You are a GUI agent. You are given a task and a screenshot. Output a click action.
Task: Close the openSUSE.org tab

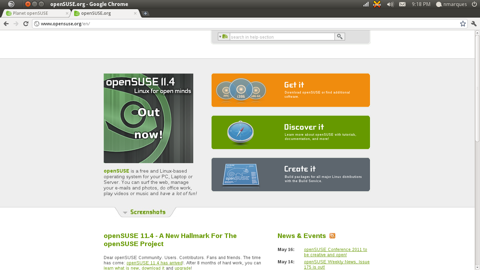coord(135,13)
